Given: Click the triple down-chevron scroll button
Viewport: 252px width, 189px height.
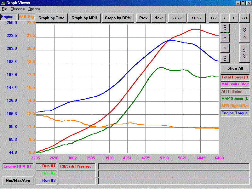Looking at the screenshot, I should pos(225,58).
